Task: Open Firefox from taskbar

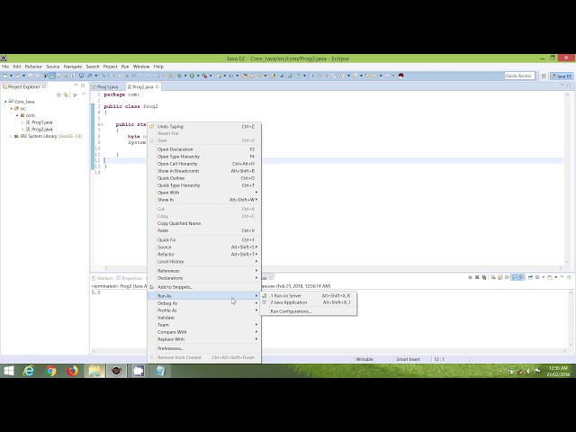Action: coord(72,371)
